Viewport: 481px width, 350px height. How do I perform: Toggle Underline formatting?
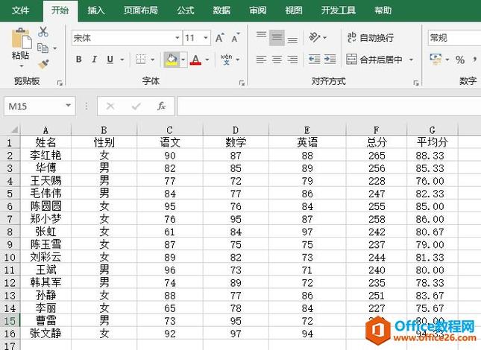[110, 59]
